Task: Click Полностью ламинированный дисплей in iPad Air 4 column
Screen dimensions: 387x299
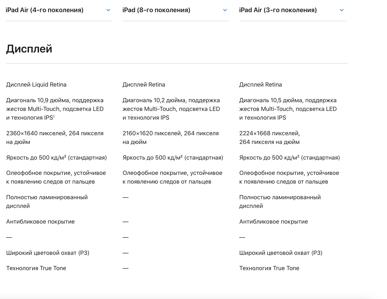Action: click(47, 201)
